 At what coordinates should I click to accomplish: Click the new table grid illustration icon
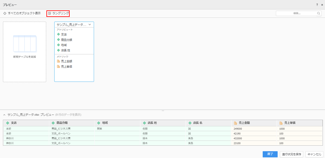[25, 44]
